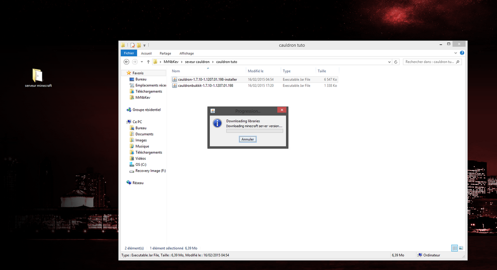Switch to the Partage ribbon tab
The width and height of the screenshot is (497, 270).
click(165, 53)
